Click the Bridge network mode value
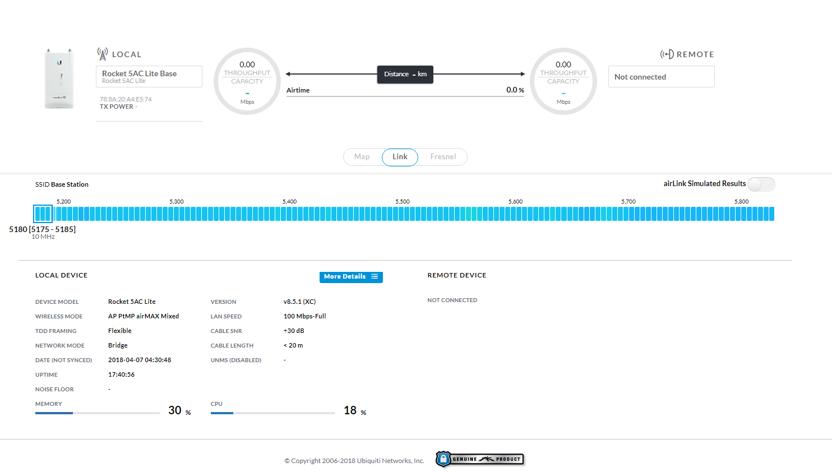832x472 pixels. point(118,345)
